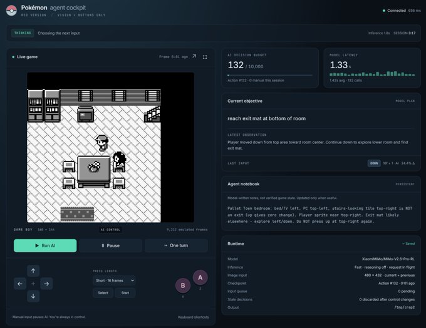Viewport: 426px width, 328px height.
Task: Open live game in external window
Action: tap(194, 56)
